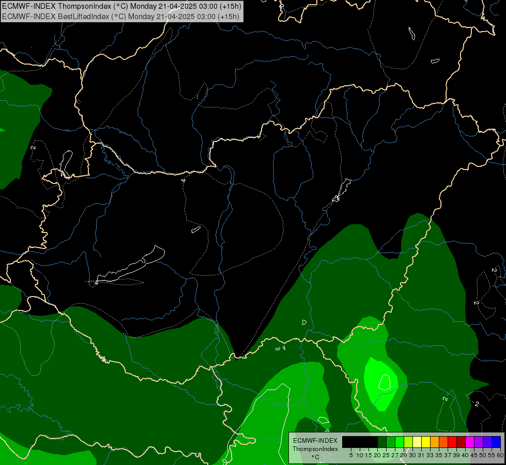506x465 pixels.
Task: Click the legend tick value 27
Action: 395,455
